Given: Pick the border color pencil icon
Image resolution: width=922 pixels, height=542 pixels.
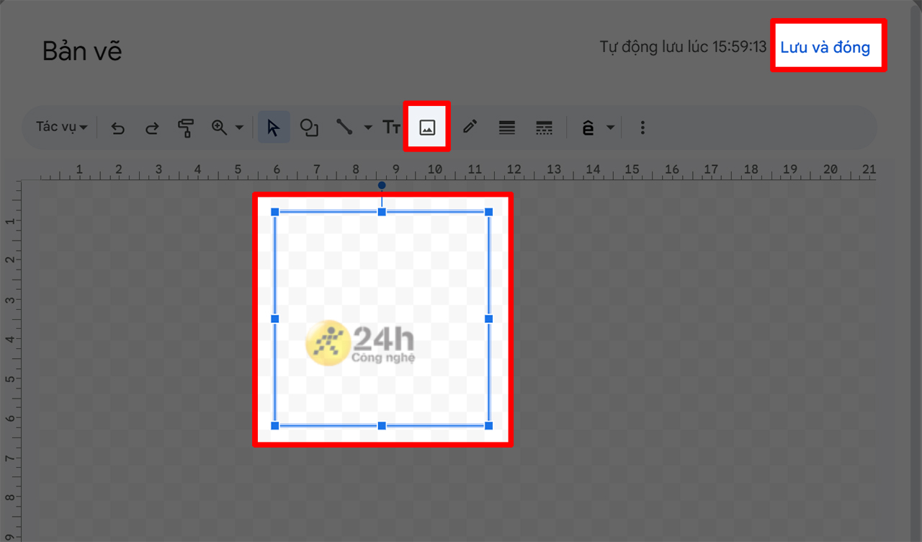Looking at the screenshot, I should [470, 128].
